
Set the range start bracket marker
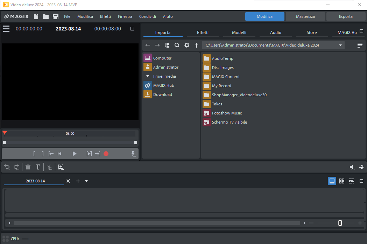[34, 154]
